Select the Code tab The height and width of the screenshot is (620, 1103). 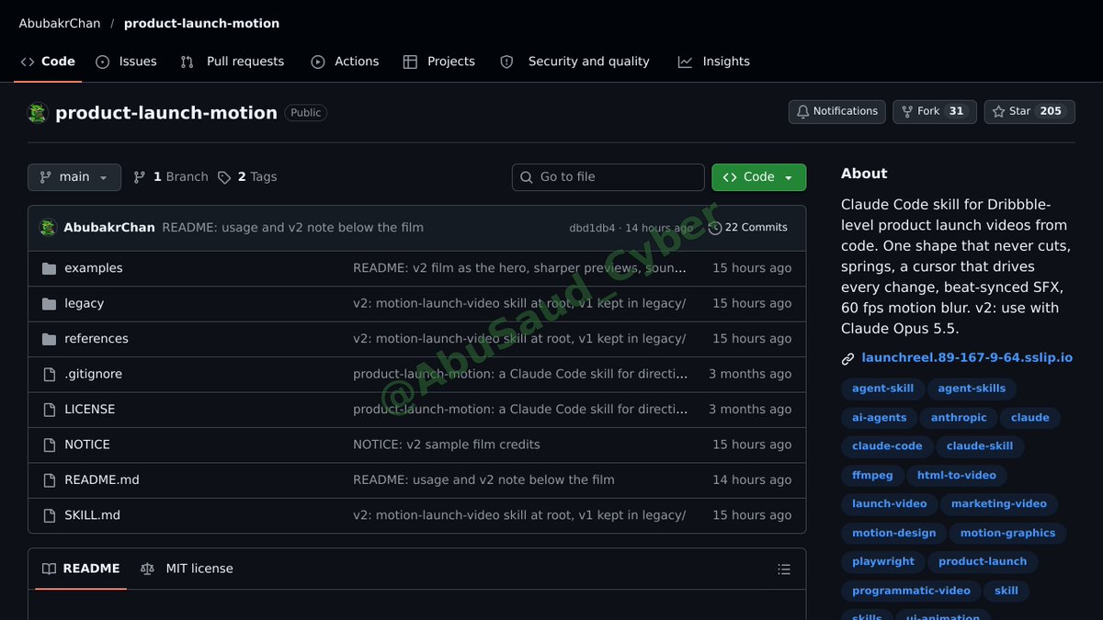48,62
